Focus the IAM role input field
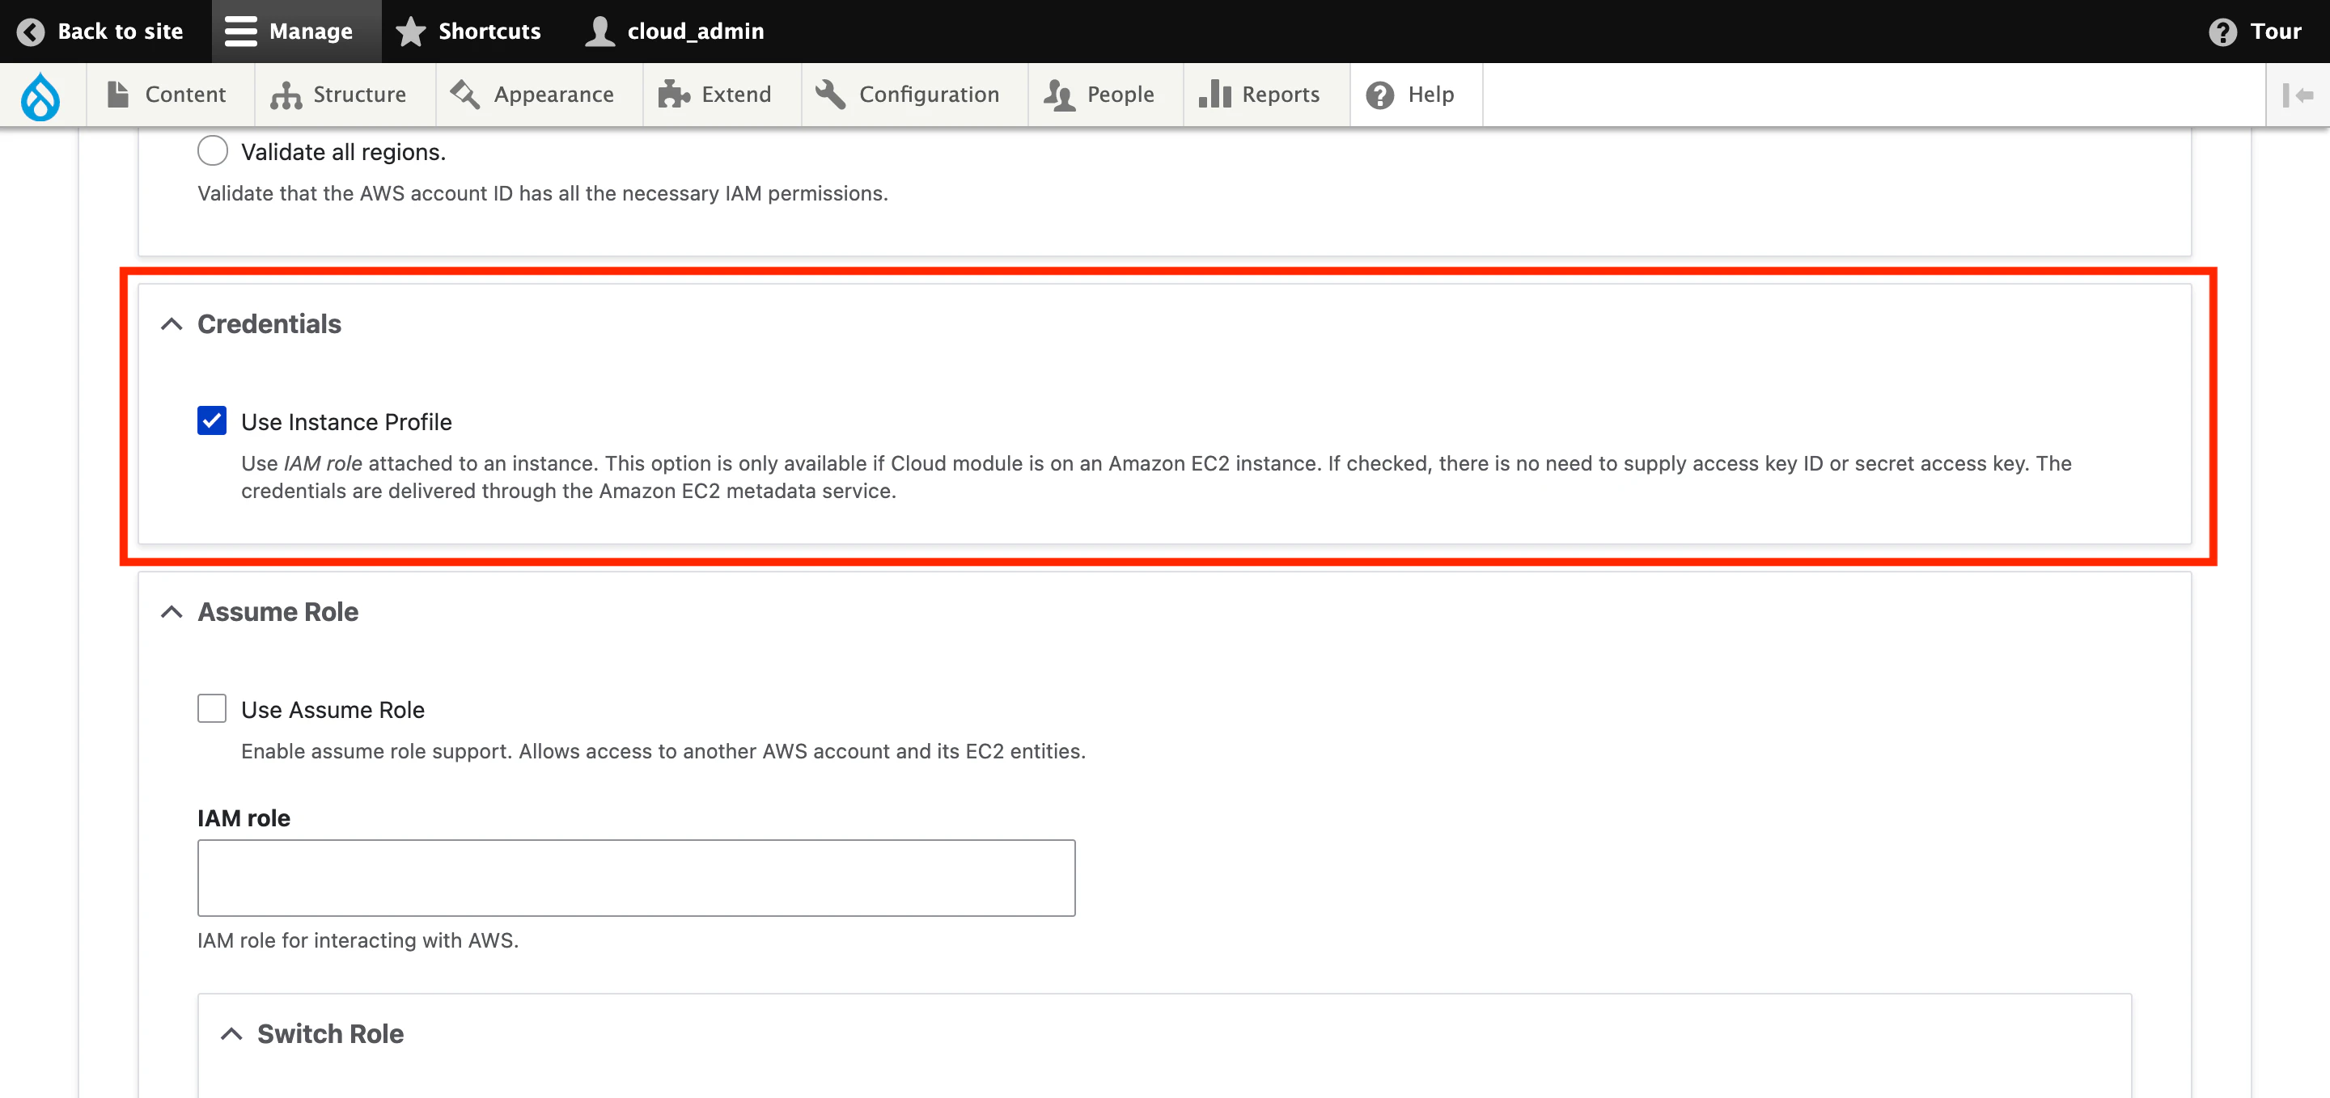Screen dimensions: 2330x1098 636,877
